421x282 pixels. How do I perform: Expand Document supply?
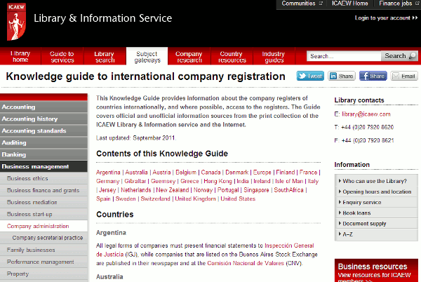pos(376,224)
